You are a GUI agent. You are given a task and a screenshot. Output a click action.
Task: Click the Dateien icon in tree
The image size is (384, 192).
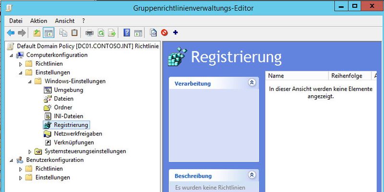point(48,99)
